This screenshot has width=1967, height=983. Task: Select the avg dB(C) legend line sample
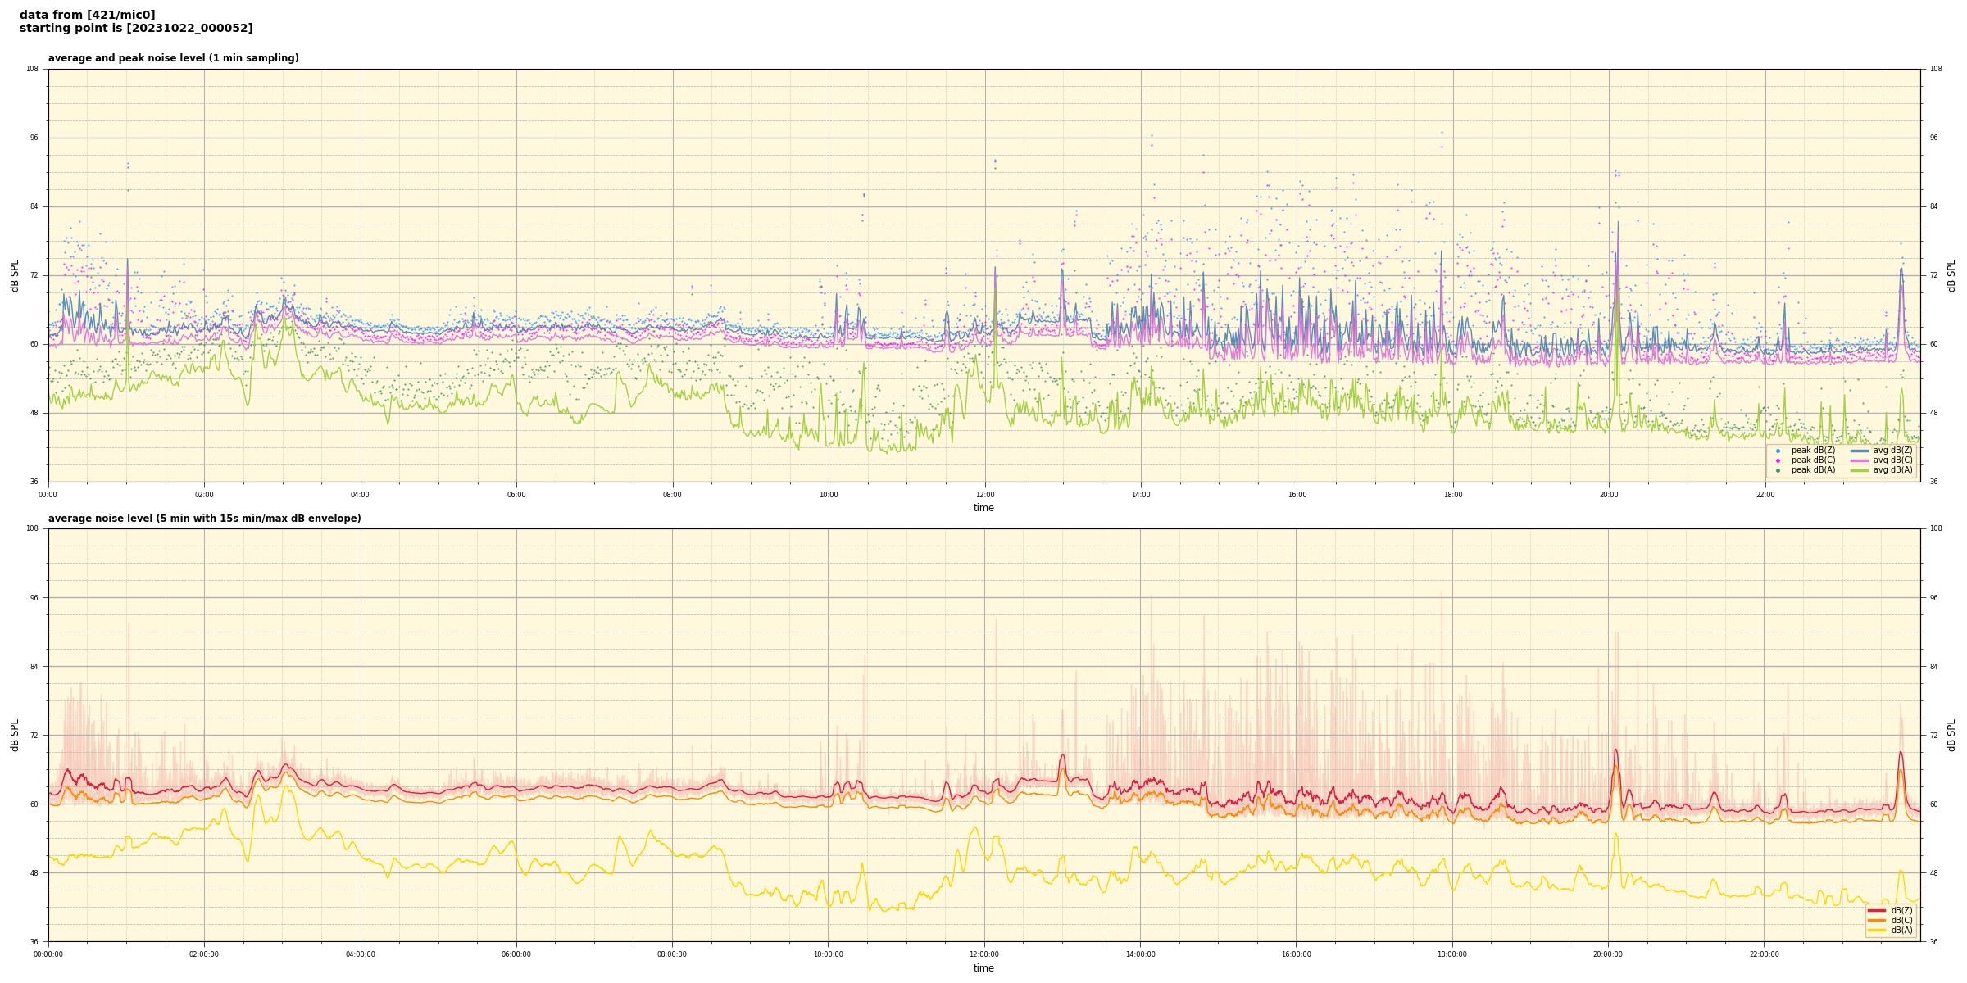1859,460
